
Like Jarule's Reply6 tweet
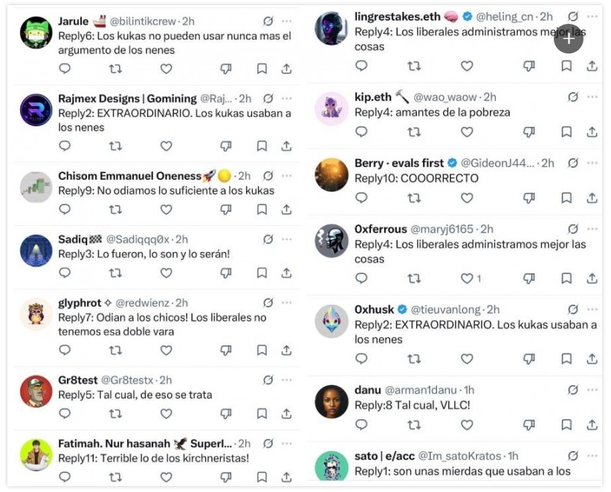tap(167, 69)
